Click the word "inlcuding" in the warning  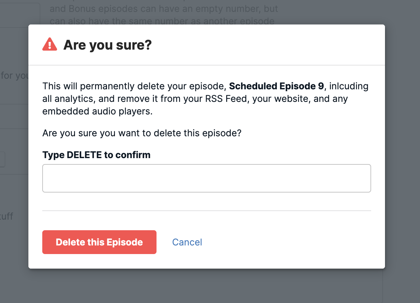[349, 86]
